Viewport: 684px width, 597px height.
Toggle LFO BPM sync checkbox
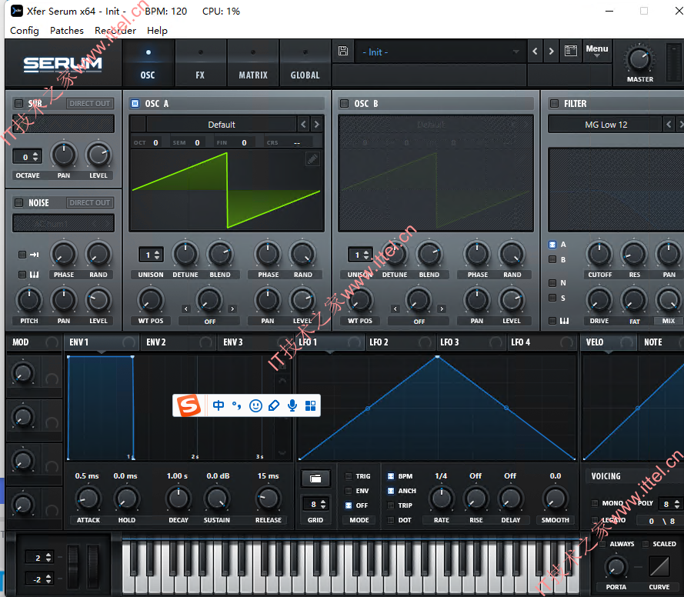coord(391,476)
